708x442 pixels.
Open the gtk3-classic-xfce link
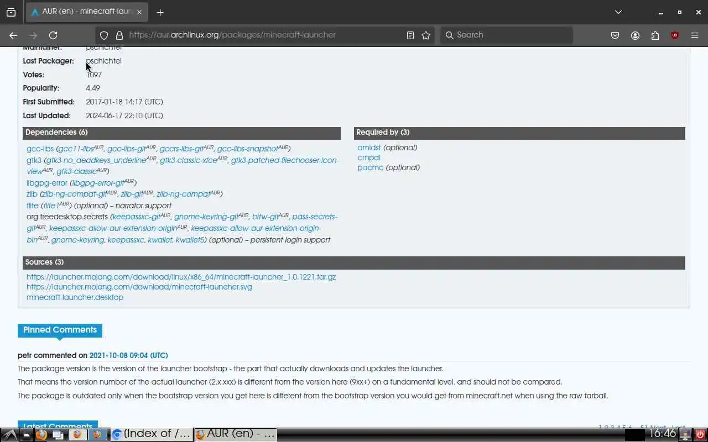coord(189,160)
